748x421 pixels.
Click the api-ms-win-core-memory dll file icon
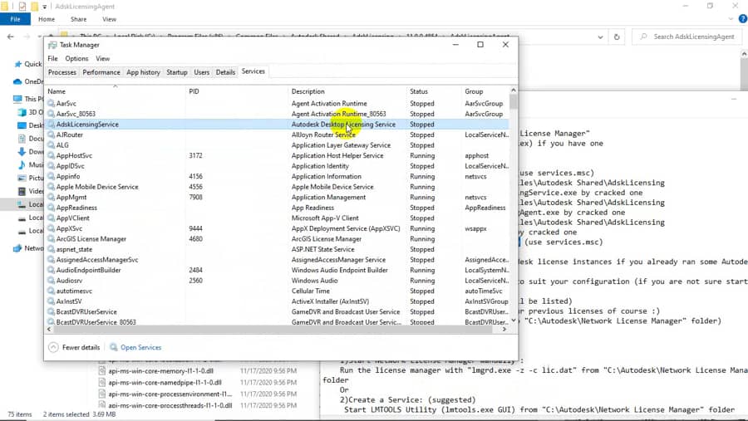101,371
